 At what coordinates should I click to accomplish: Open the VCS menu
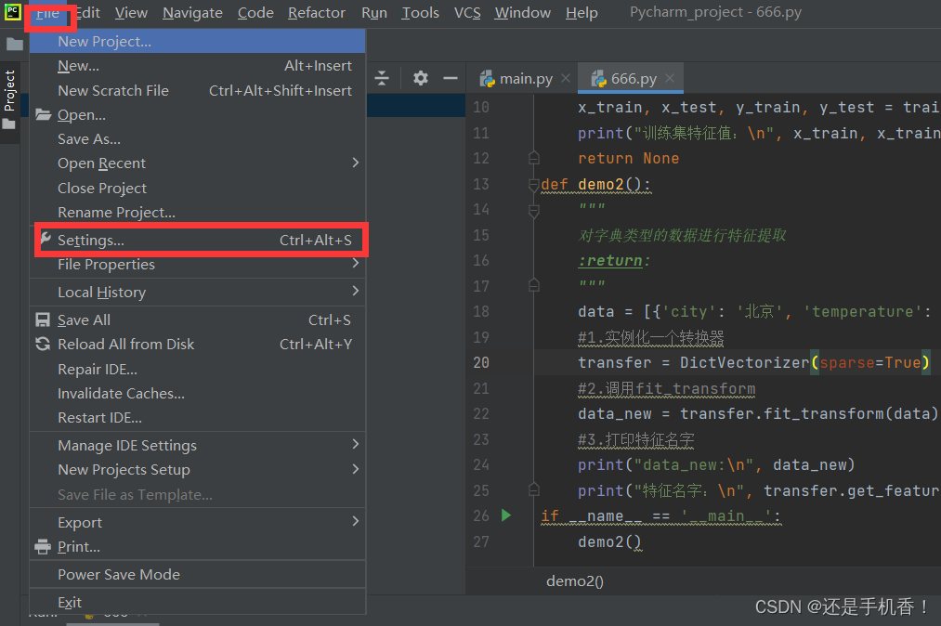[467, 13]
